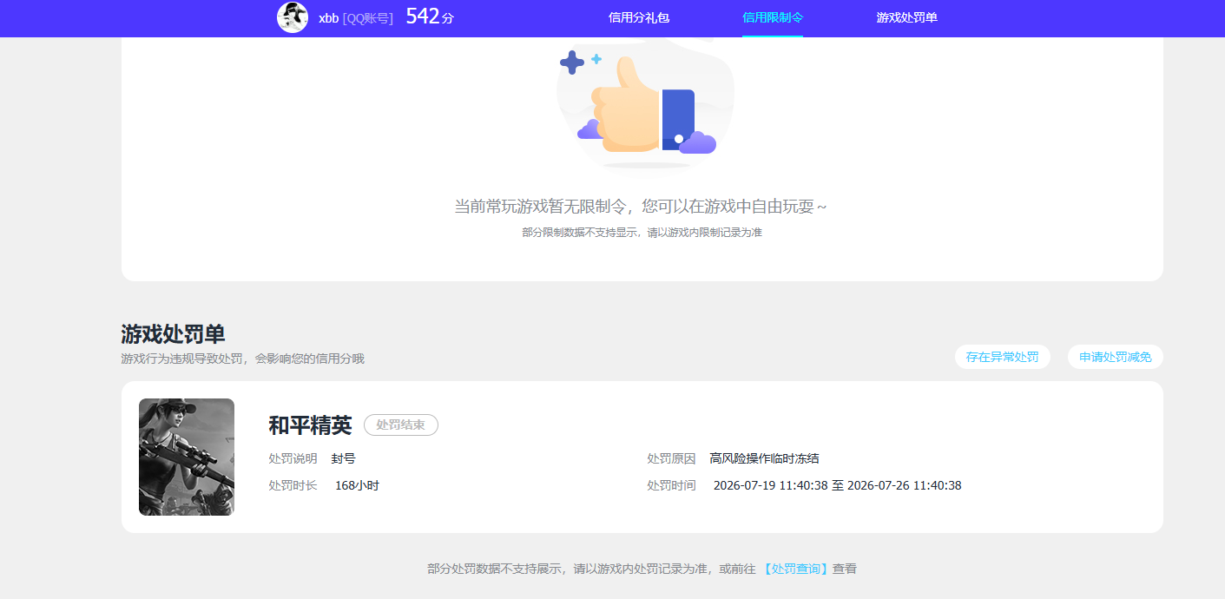
Task: Click the 高风险操作临时冻结 reason text
Action: point(764,458)
